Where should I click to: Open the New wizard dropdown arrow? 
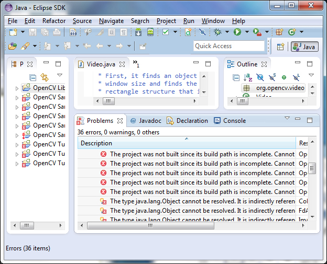[23, 32]
